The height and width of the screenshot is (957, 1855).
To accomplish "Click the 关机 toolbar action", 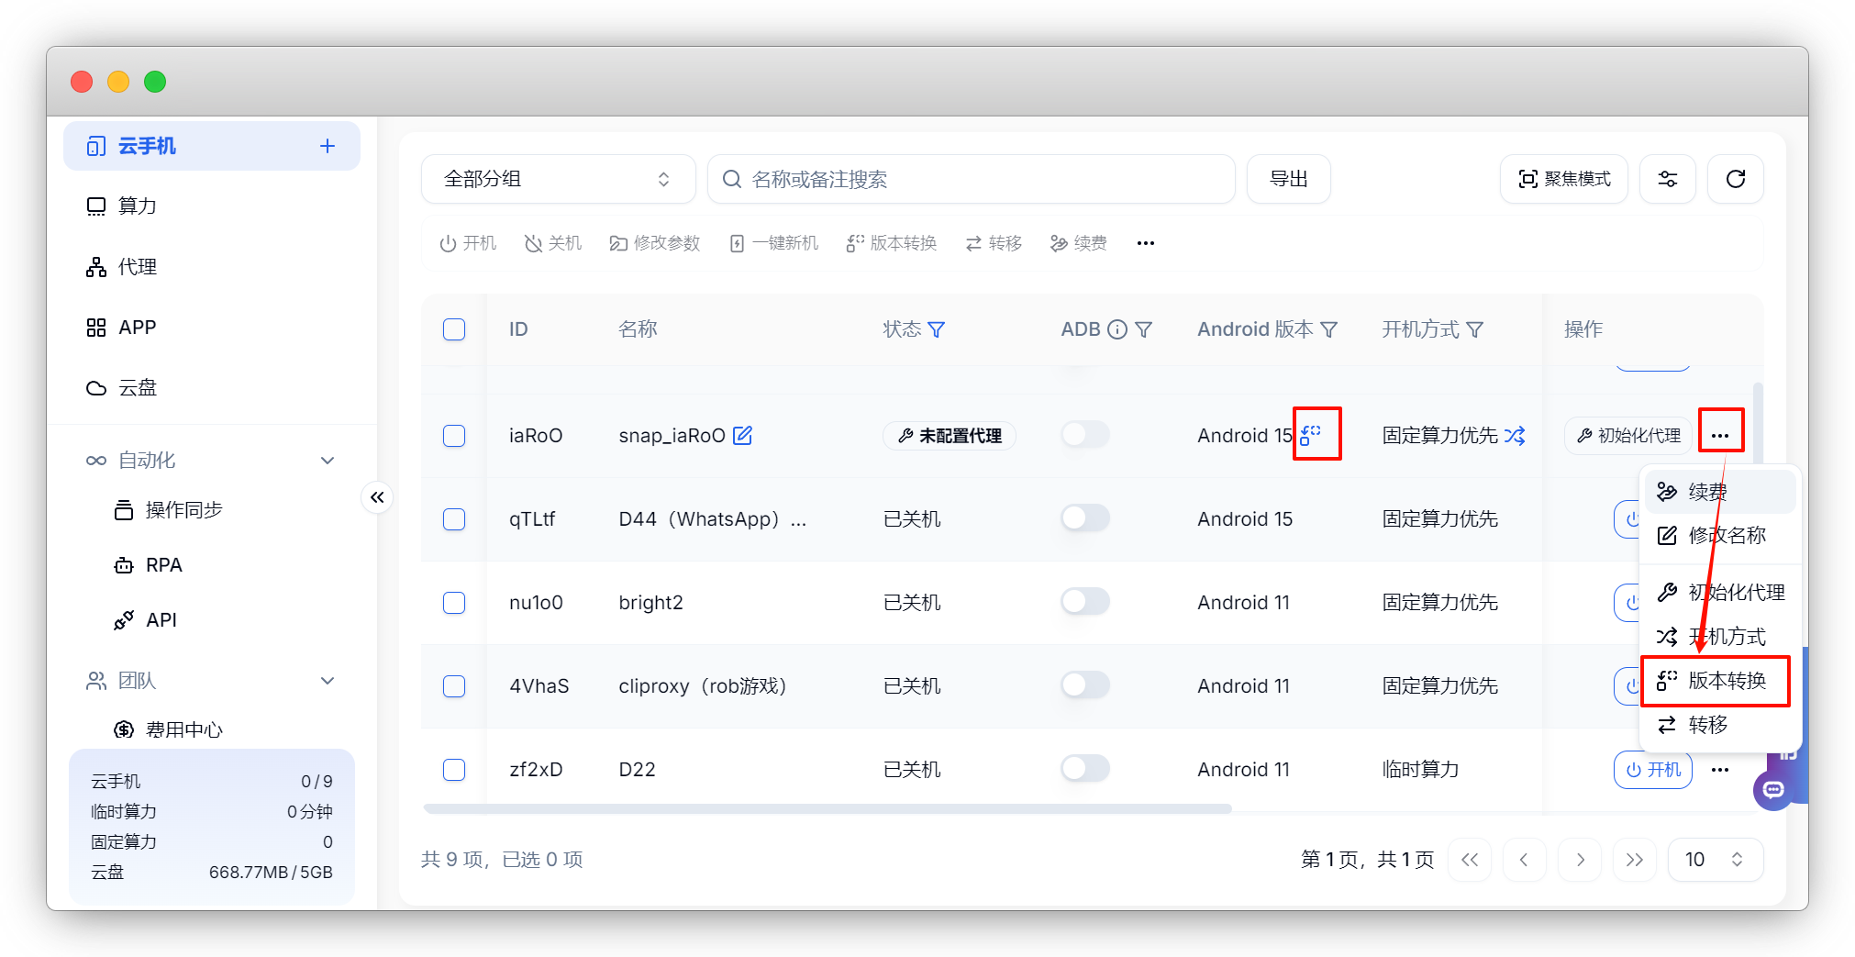I will [x=553, y=243].
